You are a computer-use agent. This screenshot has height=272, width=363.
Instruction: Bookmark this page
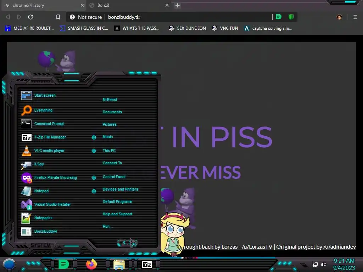click(x=58, y=17)
